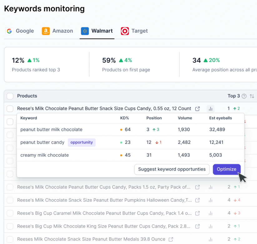257x244 pixels.
Task: Click the Est eyeballs column header
Action: click(220, 118)
